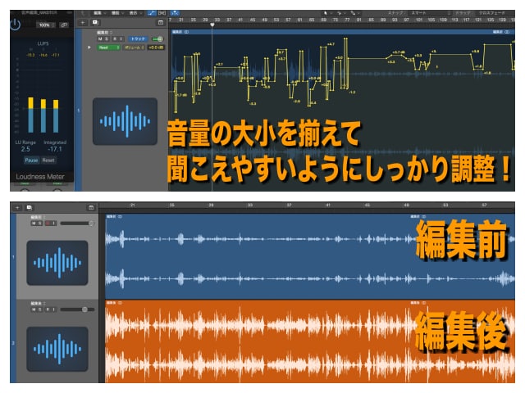Select the orange 編集後 region in lower timeline
Viewport: 525px width, 393px height.
point(310,341)
